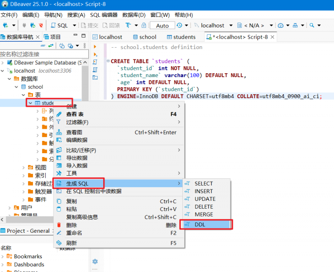Image resolution: width=334 pixels, height=272 pixels.
Task: Click the transaction lock icon
Action: (144, 26)
